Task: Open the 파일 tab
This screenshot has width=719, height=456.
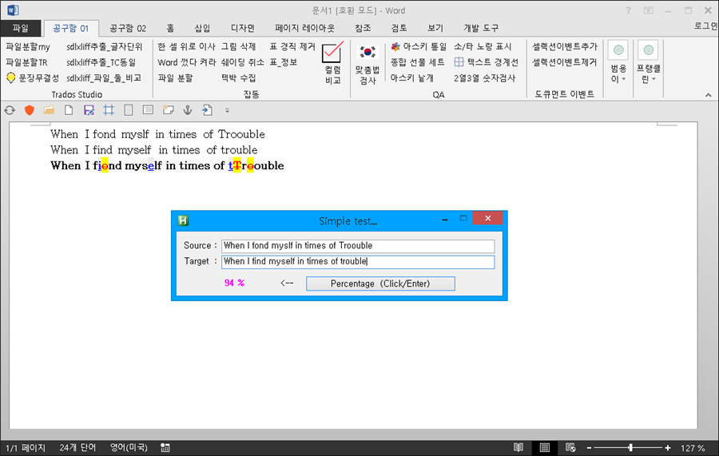Action: 21,28
